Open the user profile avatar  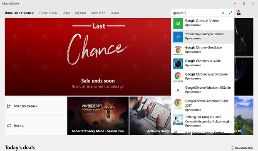[x=239, y=12]
